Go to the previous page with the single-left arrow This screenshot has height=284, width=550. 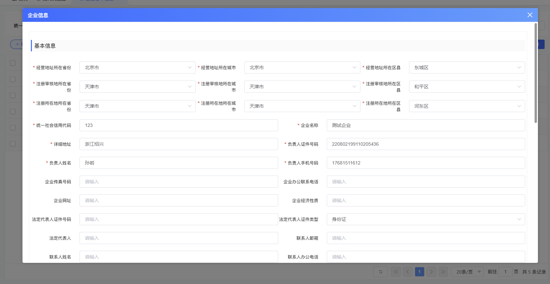[408, 272]
